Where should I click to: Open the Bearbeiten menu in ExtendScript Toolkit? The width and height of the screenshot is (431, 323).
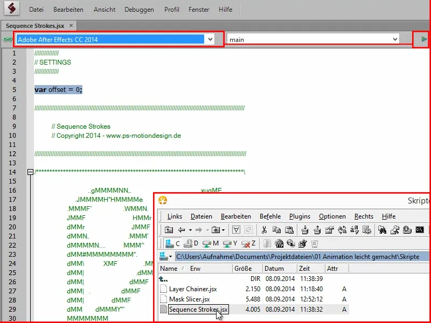pyautogui.click(x=68, y=10)
